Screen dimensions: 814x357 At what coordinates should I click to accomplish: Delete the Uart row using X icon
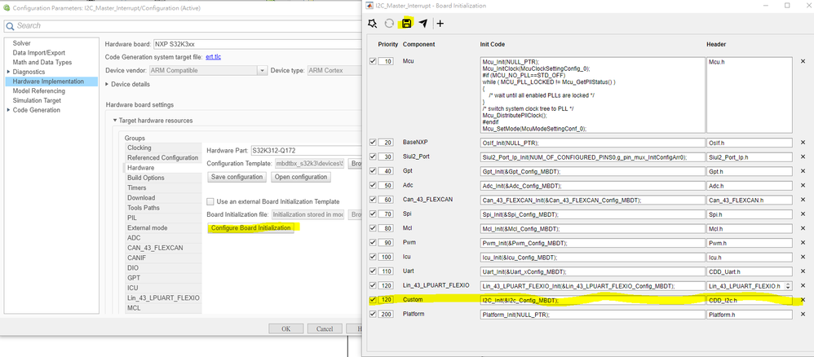point(803,271)
